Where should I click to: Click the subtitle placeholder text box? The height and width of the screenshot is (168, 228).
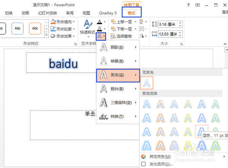[85, 125]
